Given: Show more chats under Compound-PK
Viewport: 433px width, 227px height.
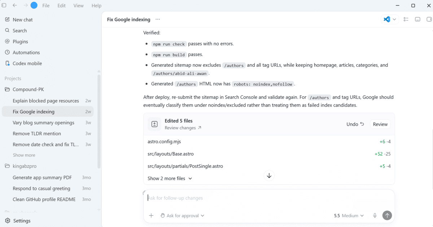Looking at the screenshot, I should pos(24,155).
